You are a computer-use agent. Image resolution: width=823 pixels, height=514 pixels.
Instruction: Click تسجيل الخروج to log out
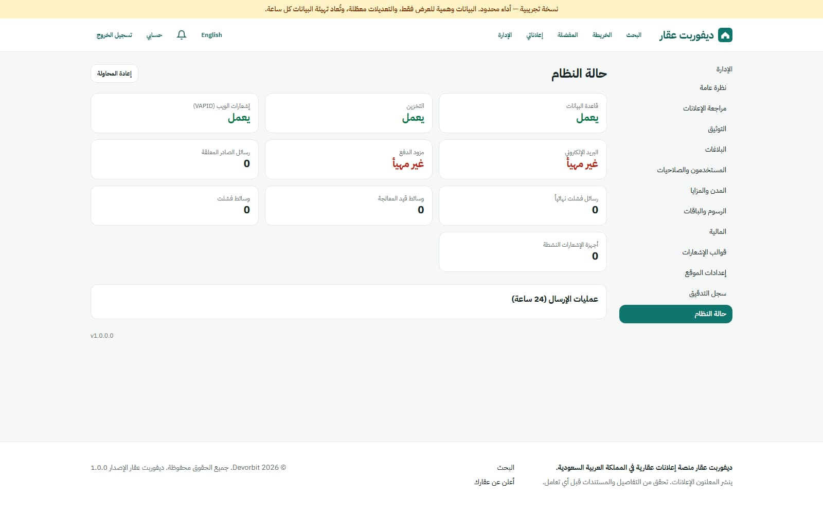pyautogui.click(x=114, y=35)
